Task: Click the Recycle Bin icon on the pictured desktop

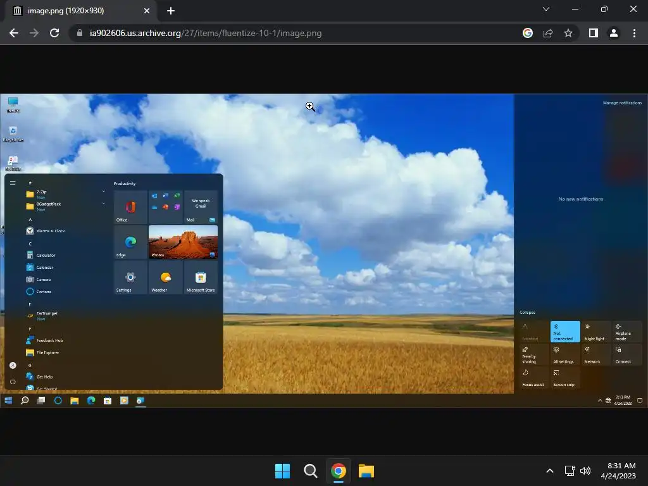Action: pyautogui.click(x=13, y=134)
